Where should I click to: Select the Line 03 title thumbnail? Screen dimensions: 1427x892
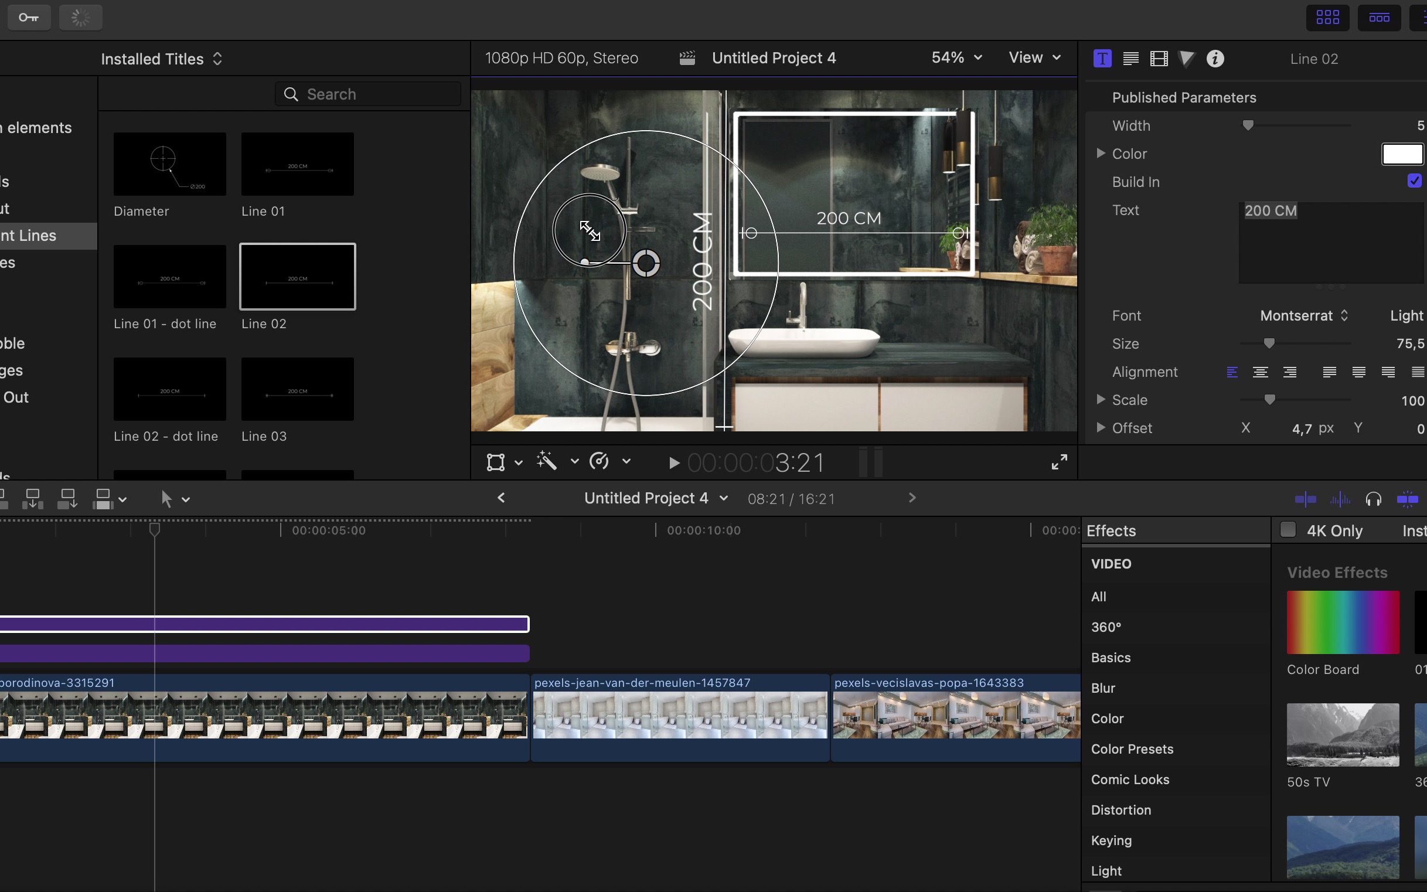(x=297, y=389)
